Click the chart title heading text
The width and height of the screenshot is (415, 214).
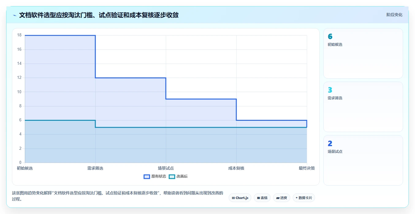(99, 15)
